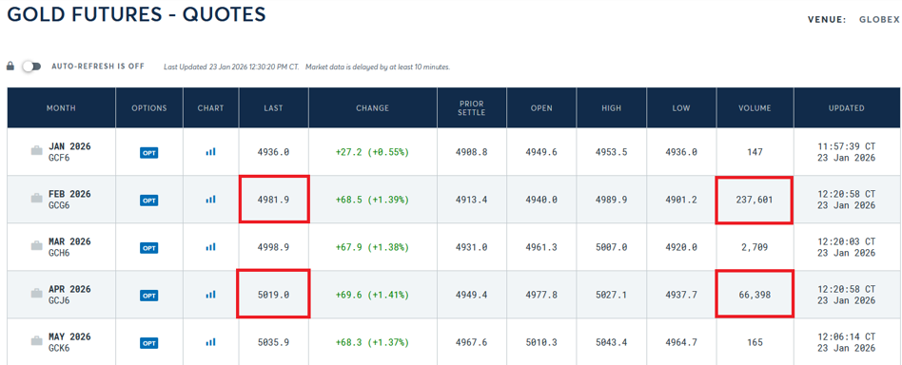Image resolution: width=902 pixels, height=365 pixels.
Task: Select MAY 2026 GCK6 contract
Action: click(69, 342)
